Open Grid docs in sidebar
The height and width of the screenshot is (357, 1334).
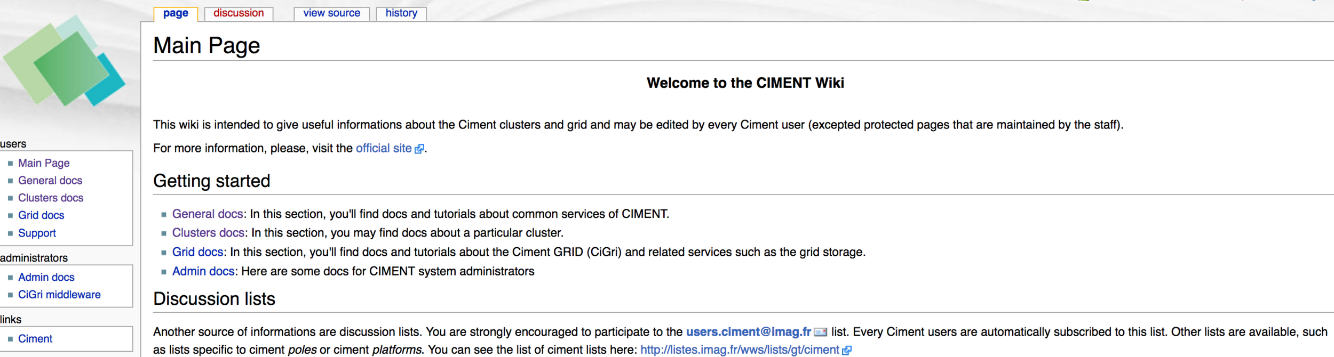41,215
